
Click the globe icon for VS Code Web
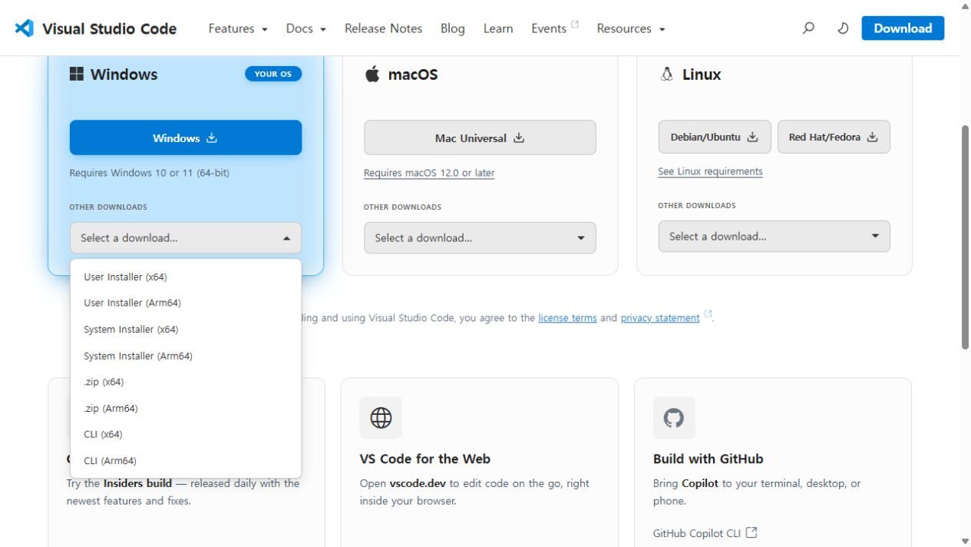(x=381, y=417)
